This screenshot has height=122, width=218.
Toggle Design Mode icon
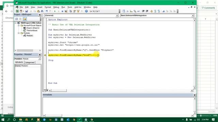(66, 11)
